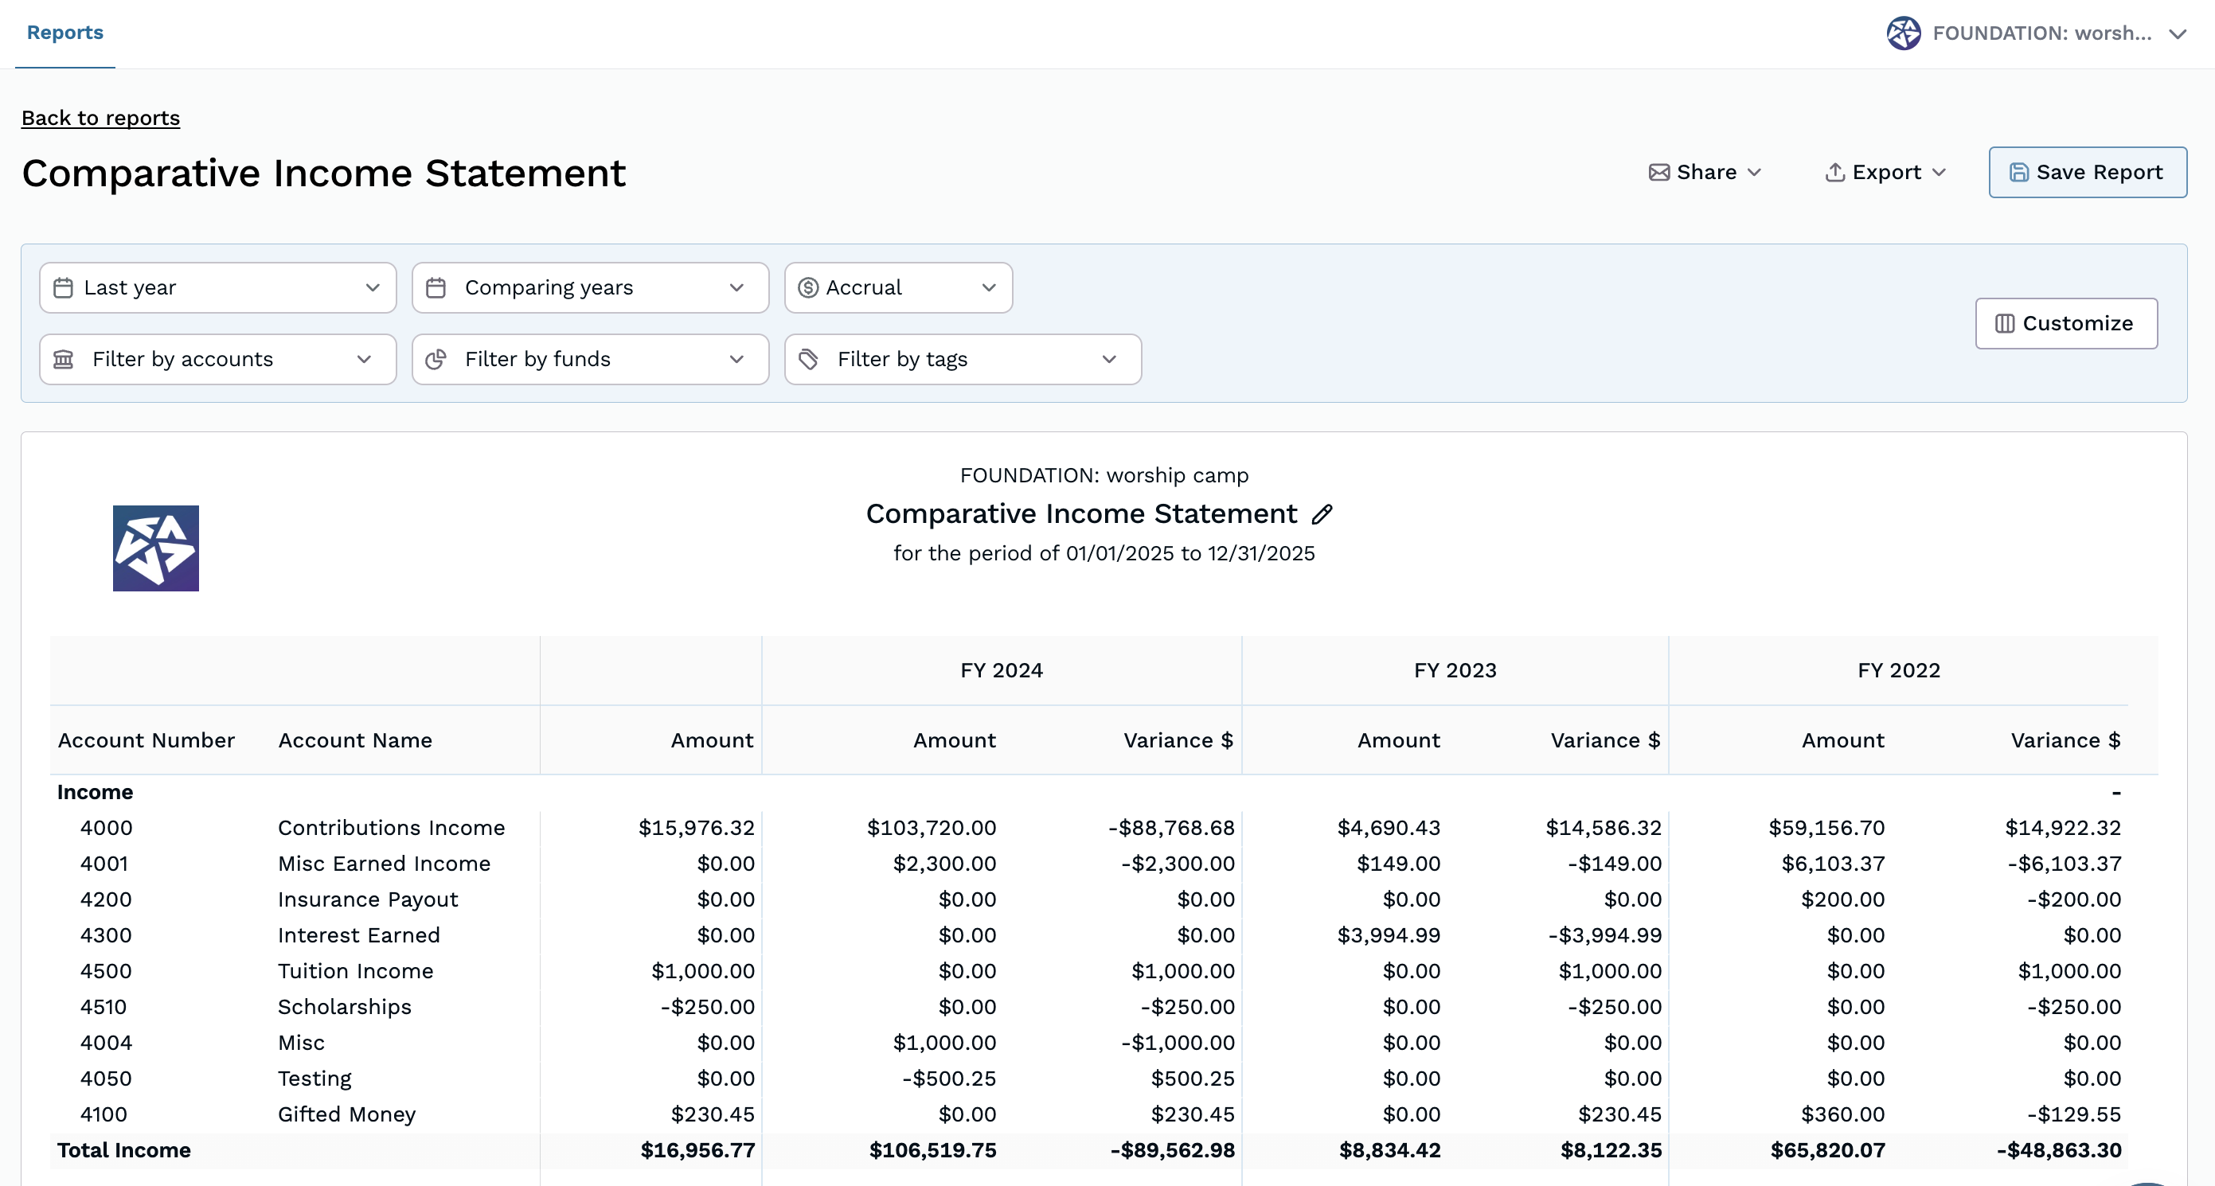
Task: Click the envelope icon next to Share
Action: pyautogui.click(x=1659, y=172)
